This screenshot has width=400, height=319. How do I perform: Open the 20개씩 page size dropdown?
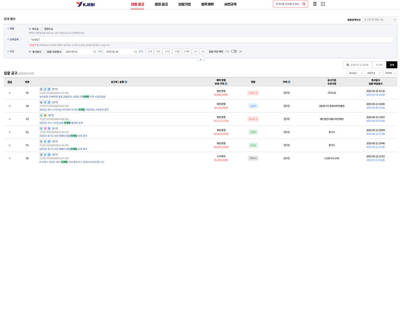click(x=390, y=73)
